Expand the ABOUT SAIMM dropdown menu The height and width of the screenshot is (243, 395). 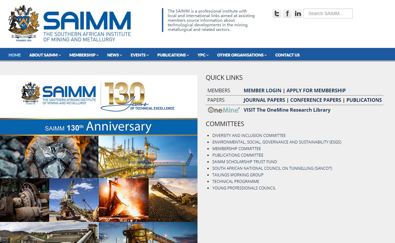point(45,55)
